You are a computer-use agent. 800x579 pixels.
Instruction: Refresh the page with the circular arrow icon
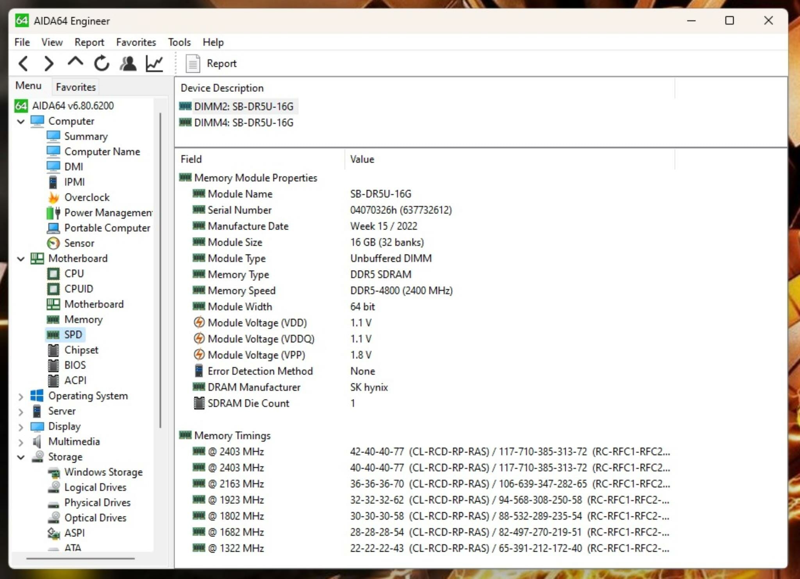click(x=102, y=63)
